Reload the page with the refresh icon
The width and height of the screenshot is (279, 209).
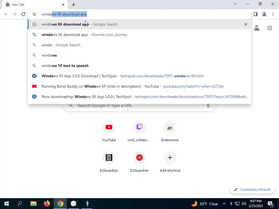point(23,14)
